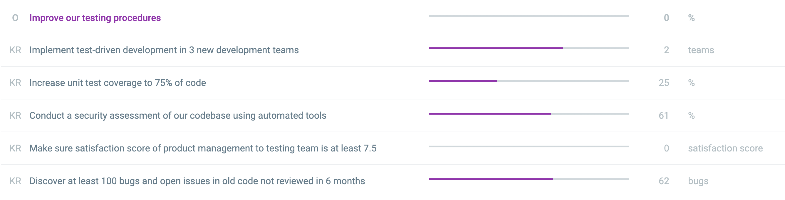Click the "O" objective marker
This screenshot has height=200, width=785.
[15, 18]
